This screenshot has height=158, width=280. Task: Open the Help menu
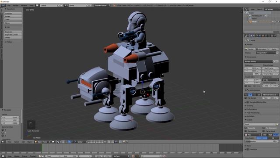[x=31, y=6]
